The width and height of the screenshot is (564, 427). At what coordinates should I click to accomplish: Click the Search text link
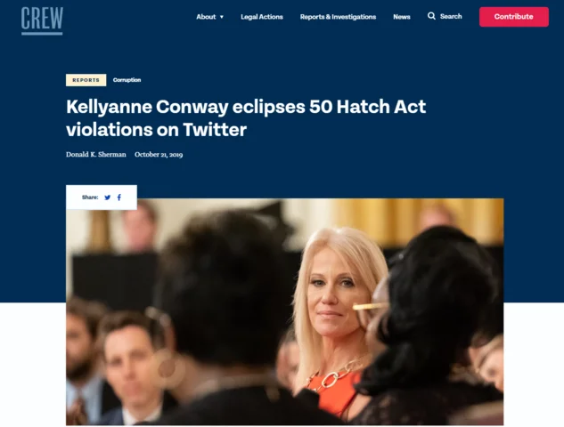(x=451, y=16)
